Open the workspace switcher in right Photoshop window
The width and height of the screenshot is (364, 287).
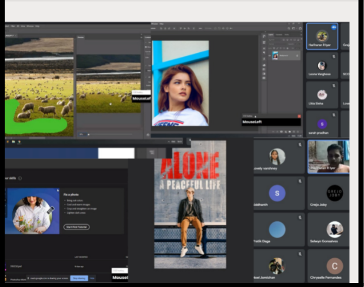point(293,28)
